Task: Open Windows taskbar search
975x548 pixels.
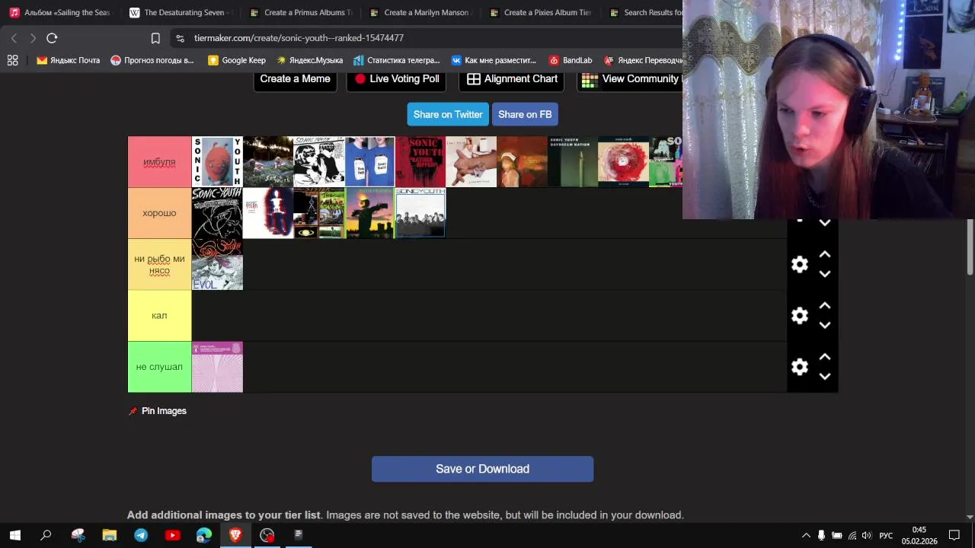Action: point(46,535)
